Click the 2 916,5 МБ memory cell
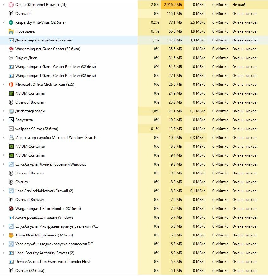The width and height of the screenshot is (268, 276). coord(173,5)
